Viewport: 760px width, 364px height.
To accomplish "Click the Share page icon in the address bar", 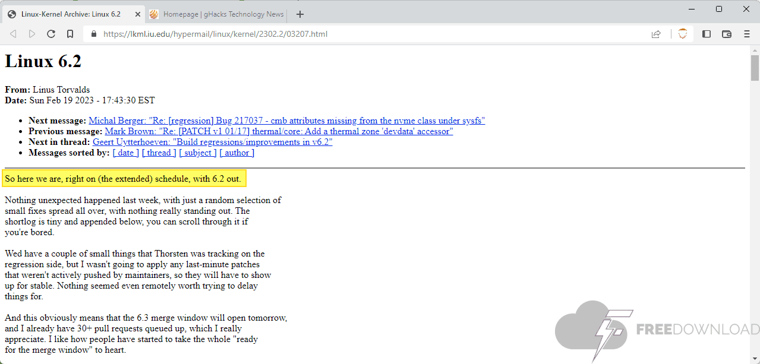I will 656,34.
